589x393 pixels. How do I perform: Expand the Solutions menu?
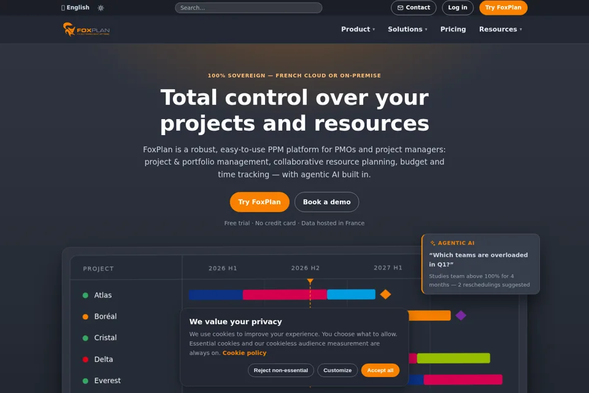(x=407, y=29)
